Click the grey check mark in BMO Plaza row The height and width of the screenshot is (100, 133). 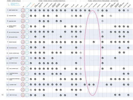pos(31,90)
